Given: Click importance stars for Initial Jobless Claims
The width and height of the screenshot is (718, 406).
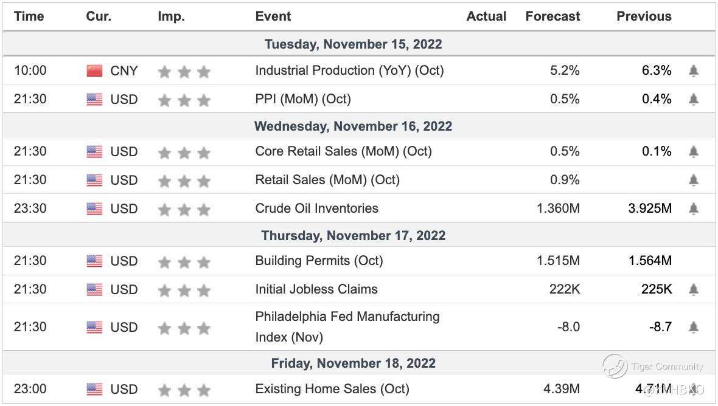Looking at the screenshot, I should pyautogui.click(x=184, y=290).
